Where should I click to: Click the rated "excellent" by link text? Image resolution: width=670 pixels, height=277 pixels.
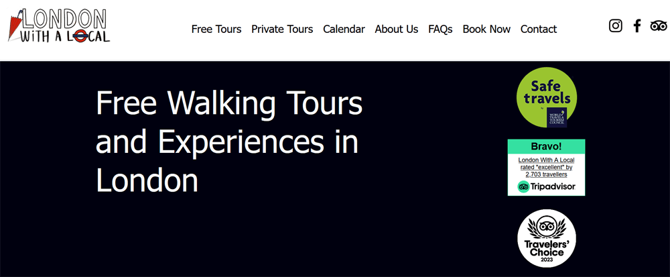546,167
